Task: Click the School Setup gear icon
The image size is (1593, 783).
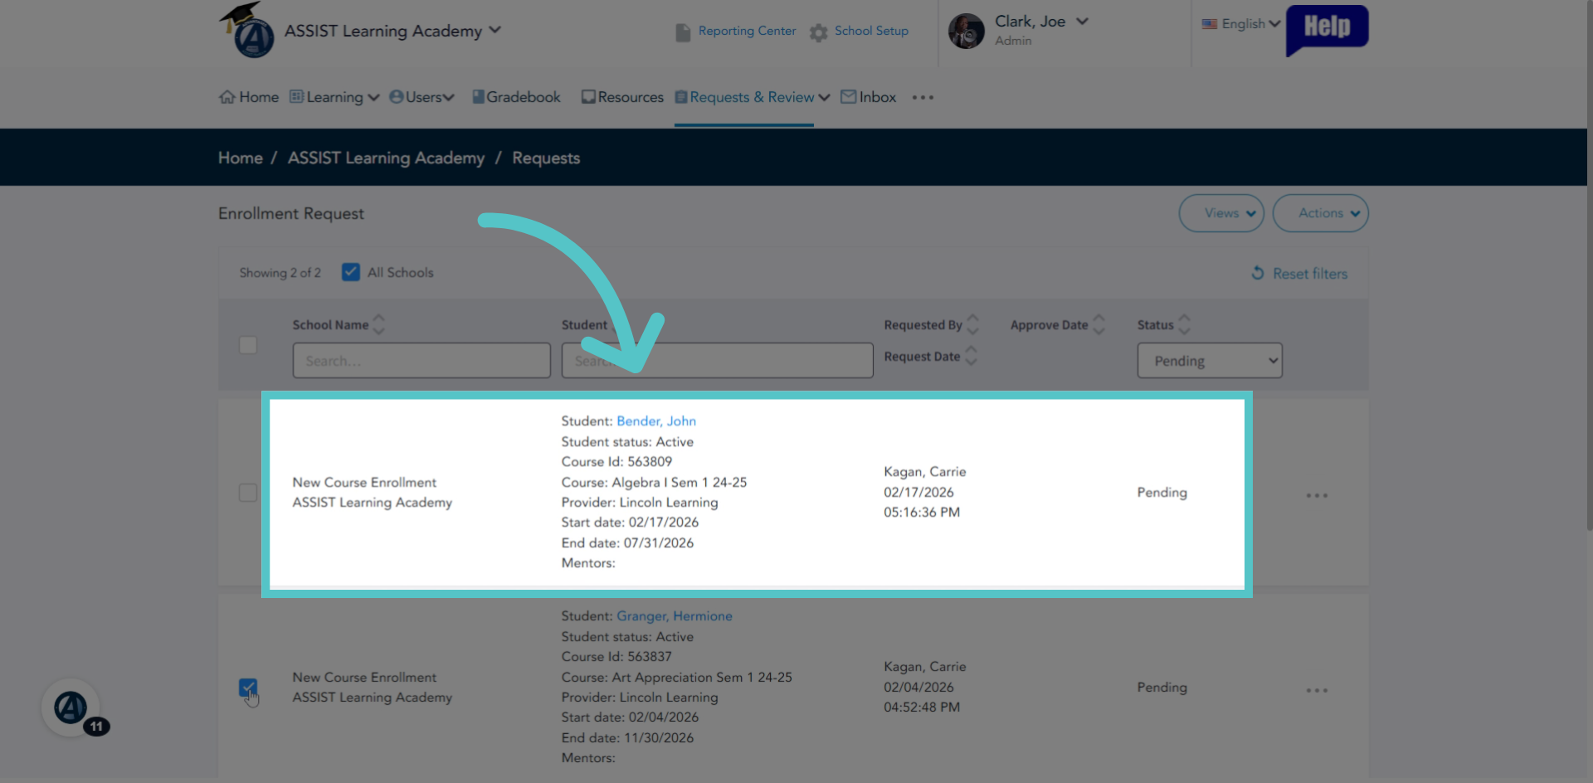Action: point(819,32)
